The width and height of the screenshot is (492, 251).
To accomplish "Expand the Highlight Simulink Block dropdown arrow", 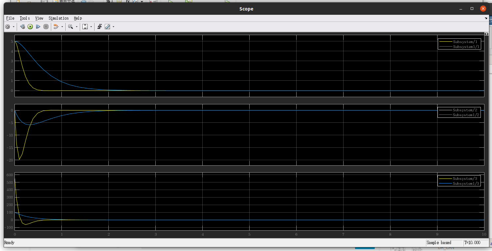I will 62,27.
